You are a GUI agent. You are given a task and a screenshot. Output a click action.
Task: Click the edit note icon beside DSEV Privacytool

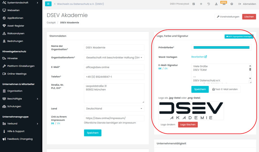coord(194,4)
